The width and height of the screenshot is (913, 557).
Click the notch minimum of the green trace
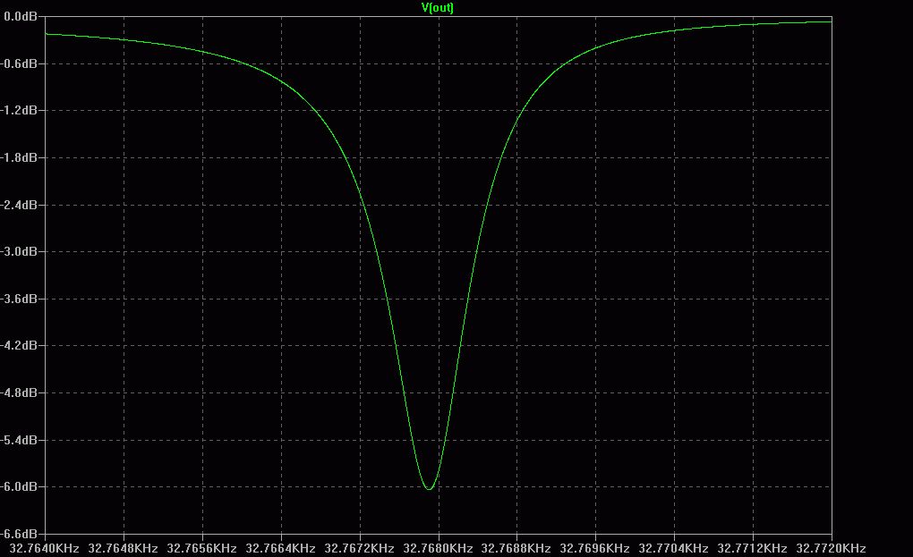(x=429, y=489)
